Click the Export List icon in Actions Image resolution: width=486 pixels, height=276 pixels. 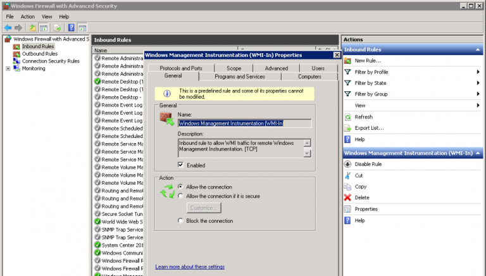click(348, 128)
